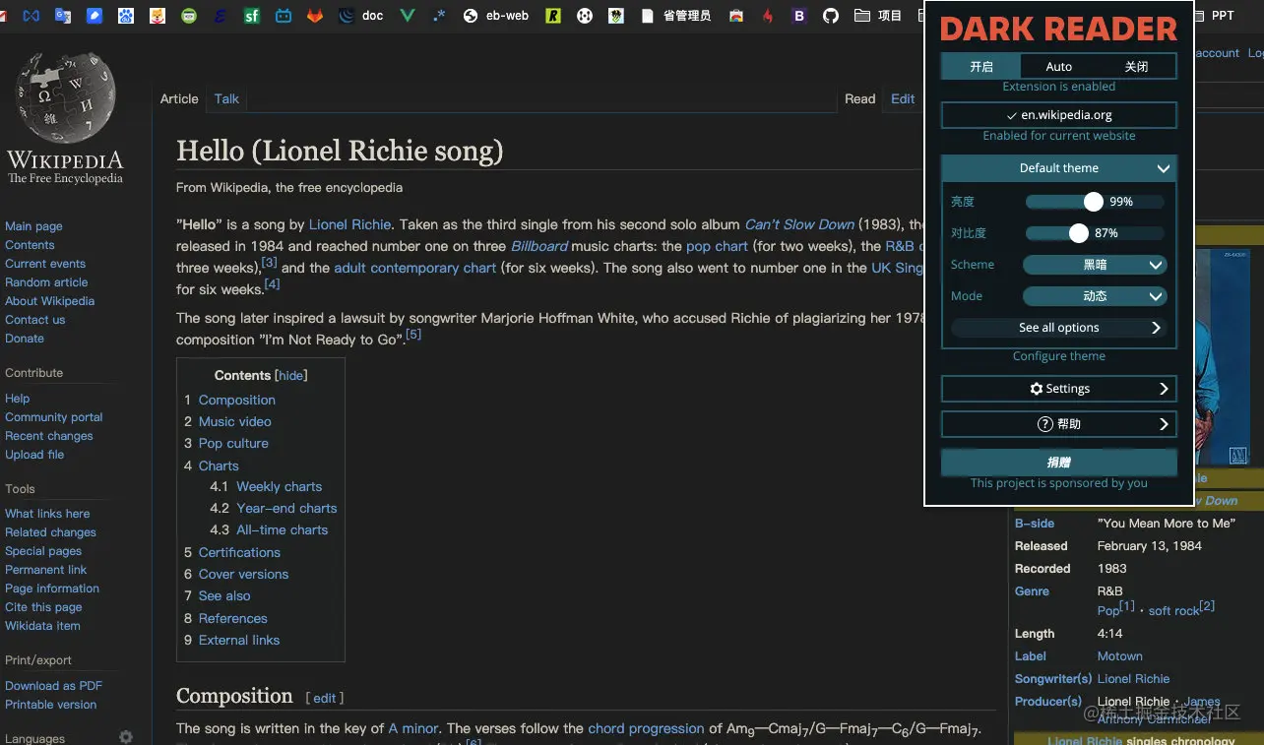Expand the Default theme preset dropdown
Image resolution: width=1264 pixels, height=745 pixels.
(1059, 168)
